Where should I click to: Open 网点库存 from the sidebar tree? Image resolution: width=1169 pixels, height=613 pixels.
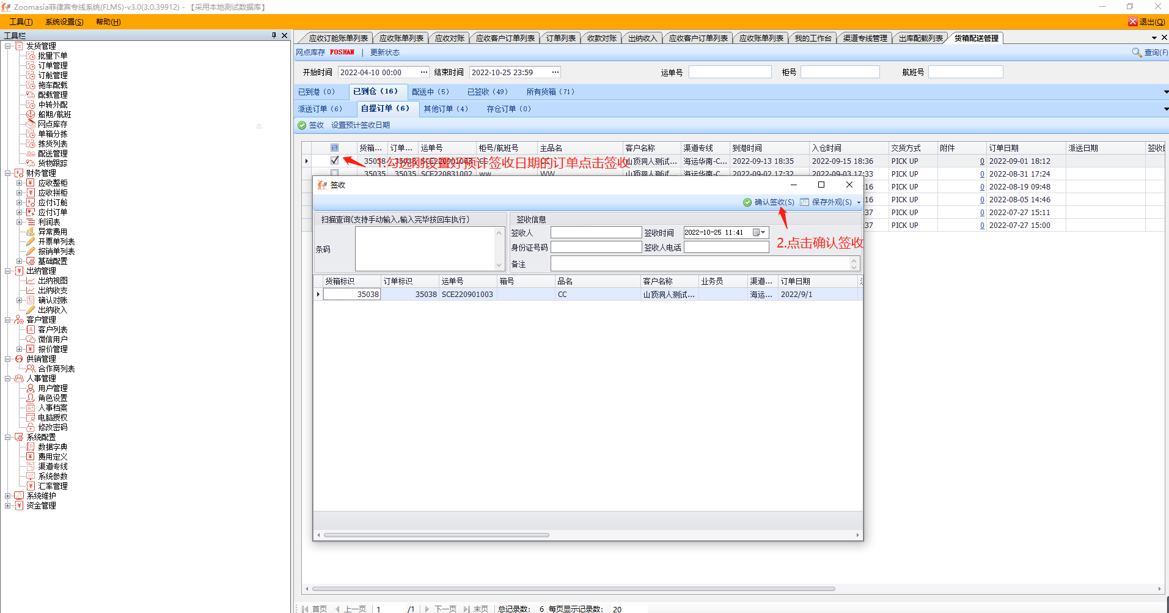tap(53, 124)
